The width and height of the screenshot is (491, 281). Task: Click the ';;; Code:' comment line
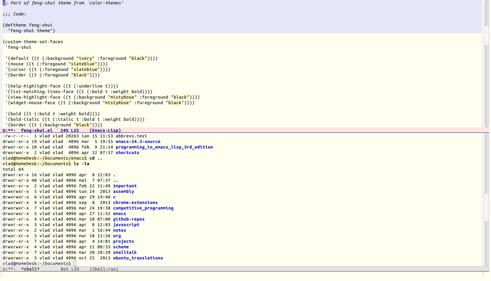[14, 14]
